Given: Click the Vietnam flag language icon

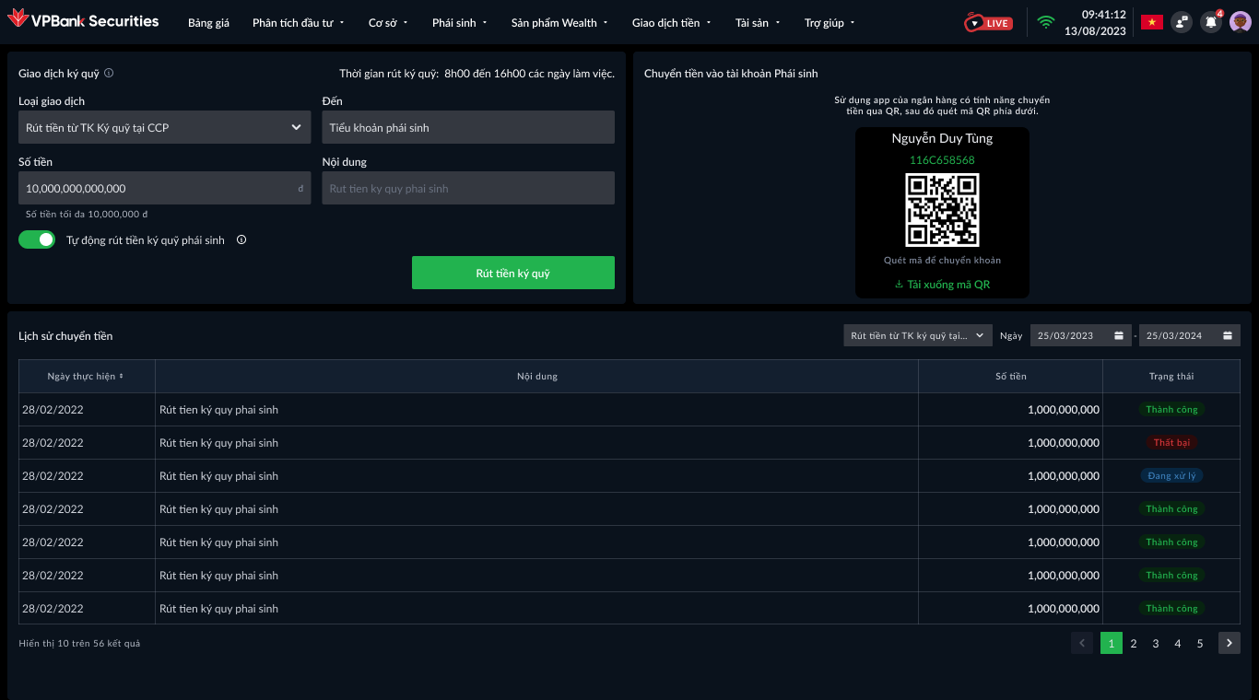Looking at the screenshot, I should pyautogui.click(x=1151, y=22).
